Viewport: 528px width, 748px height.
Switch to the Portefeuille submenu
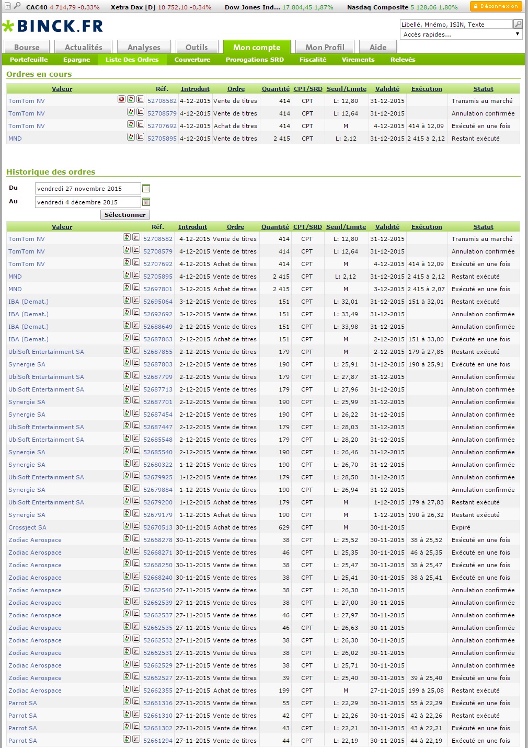(29, 60)
